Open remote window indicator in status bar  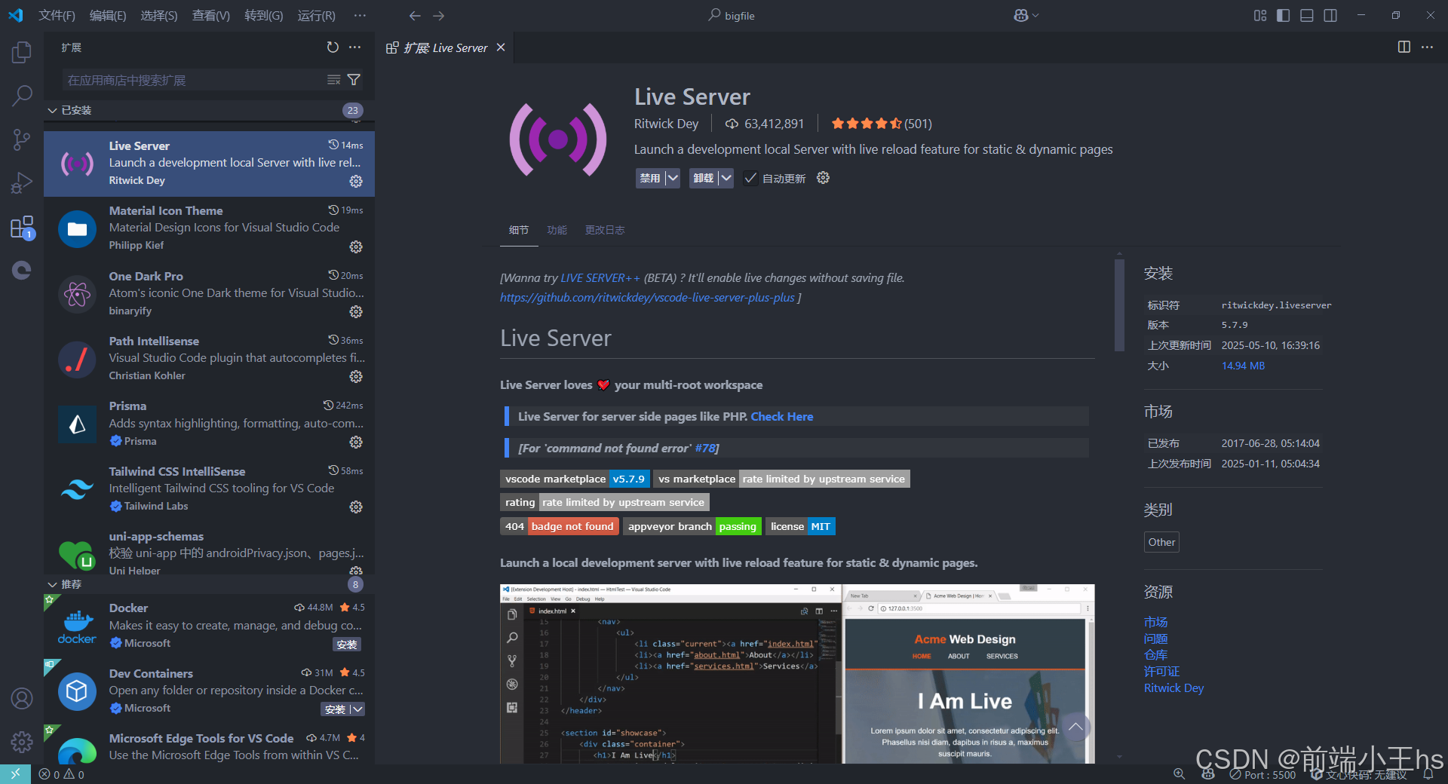pos(15,774)
